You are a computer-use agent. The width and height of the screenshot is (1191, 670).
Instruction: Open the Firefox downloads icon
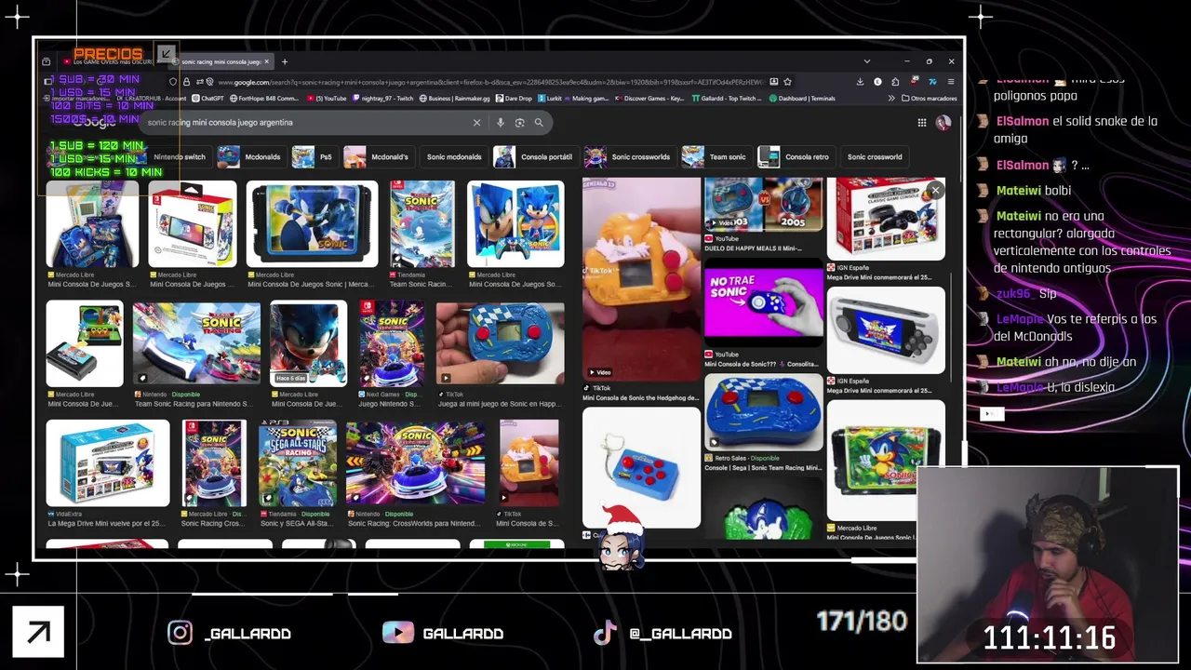(x=860, y=82)
